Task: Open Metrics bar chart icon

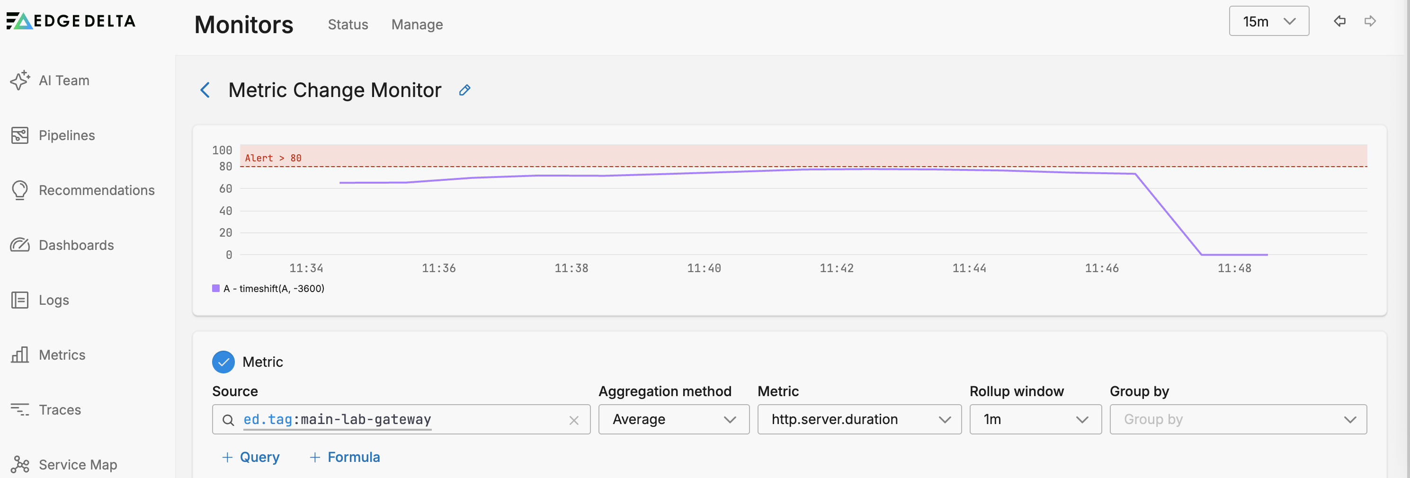Action: [20, 354]
